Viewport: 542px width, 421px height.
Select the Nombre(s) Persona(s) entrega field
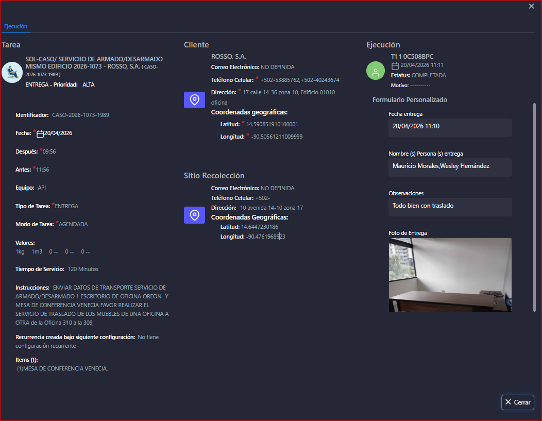click(450, 166)
